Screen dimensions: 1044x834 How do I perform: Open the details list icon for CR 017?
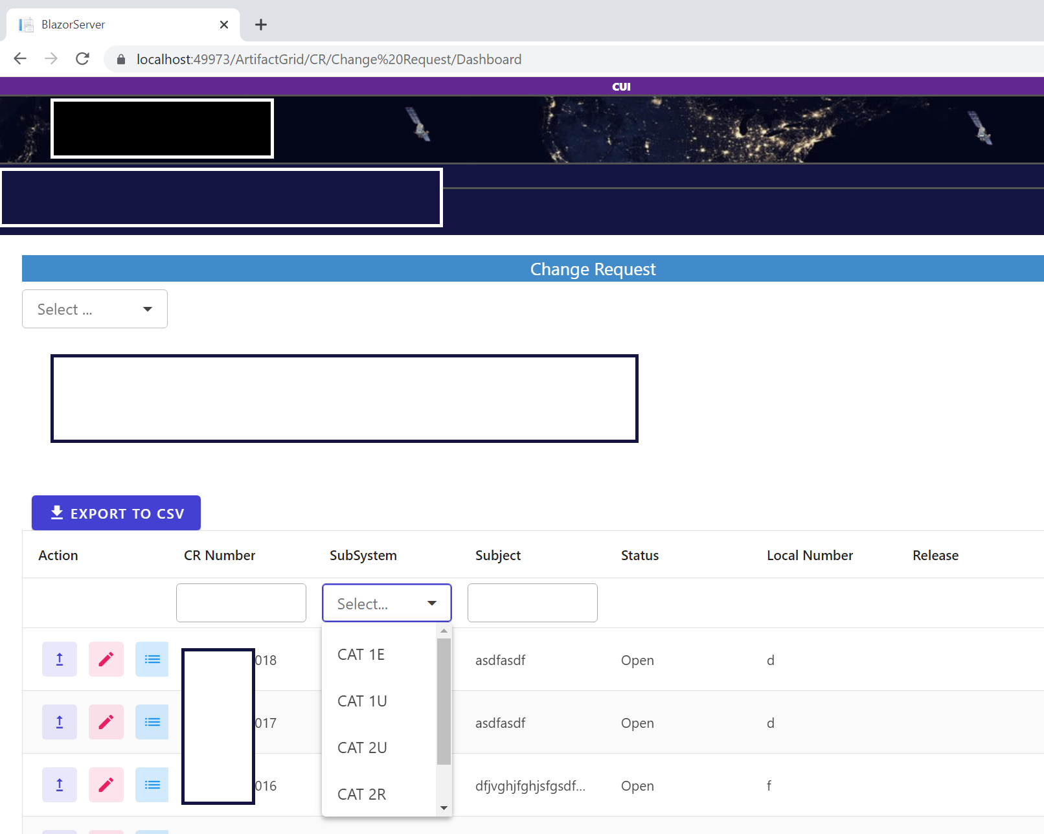pyautogui.click(x=152, y=721)
